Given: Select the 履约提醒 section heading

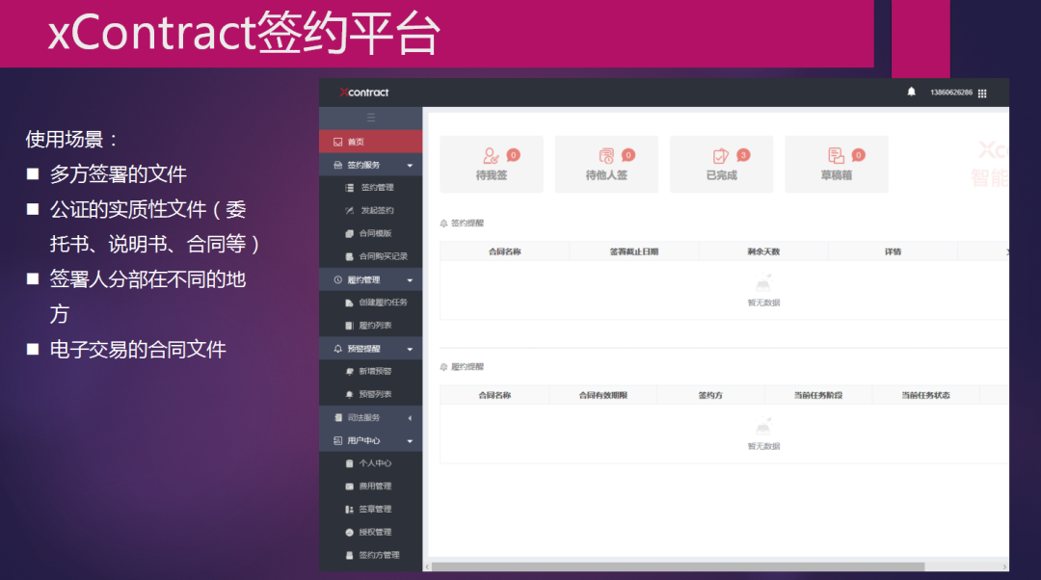Looking at the screenshot, I should click(467, 366).
